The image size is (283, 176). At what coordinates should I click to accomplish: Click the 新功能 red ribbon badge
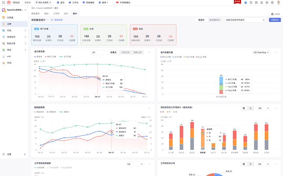(x=237, y=2)
